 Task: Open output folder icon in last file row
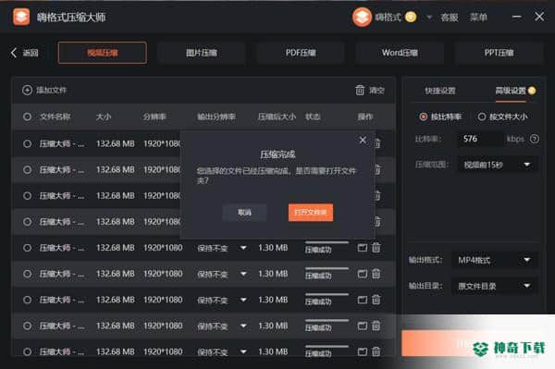(362, 351)
